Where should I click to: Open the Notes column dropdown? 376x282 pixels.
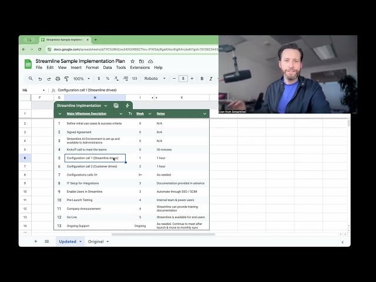(x=204, y=114)
